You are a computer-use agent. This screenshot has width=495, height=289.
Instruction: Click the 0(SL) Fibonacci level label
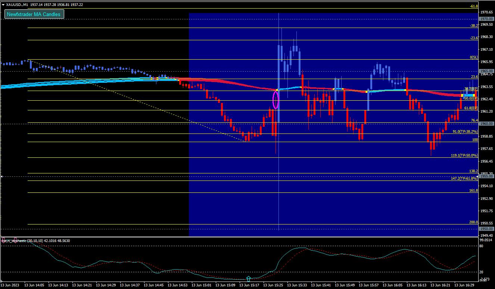(x=474, y=57)
